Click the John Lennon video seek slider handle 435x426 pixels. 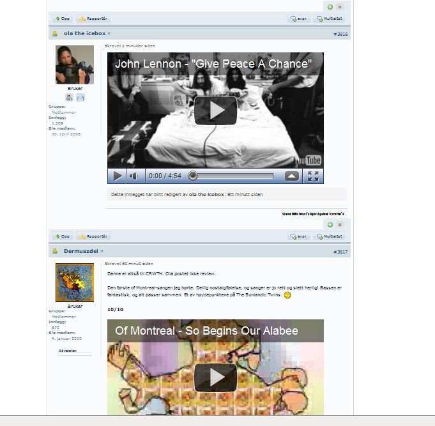tap(192, 176)
